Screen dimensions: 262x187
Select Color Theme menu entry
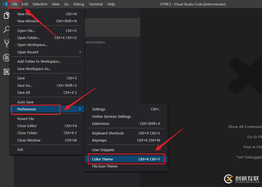pyautogui.click(x=126, y=159)
